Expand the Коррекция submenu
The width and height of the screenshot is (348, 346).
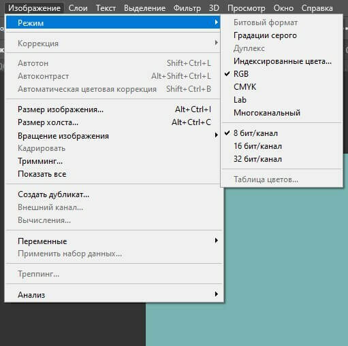113,43
